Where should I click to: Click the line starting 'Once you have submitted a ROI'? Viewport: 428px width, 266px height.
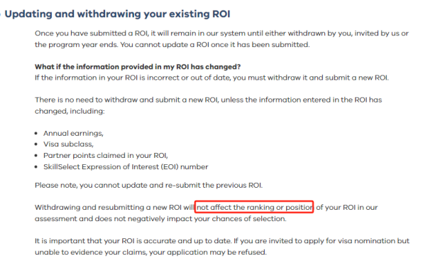pos(221,33)
